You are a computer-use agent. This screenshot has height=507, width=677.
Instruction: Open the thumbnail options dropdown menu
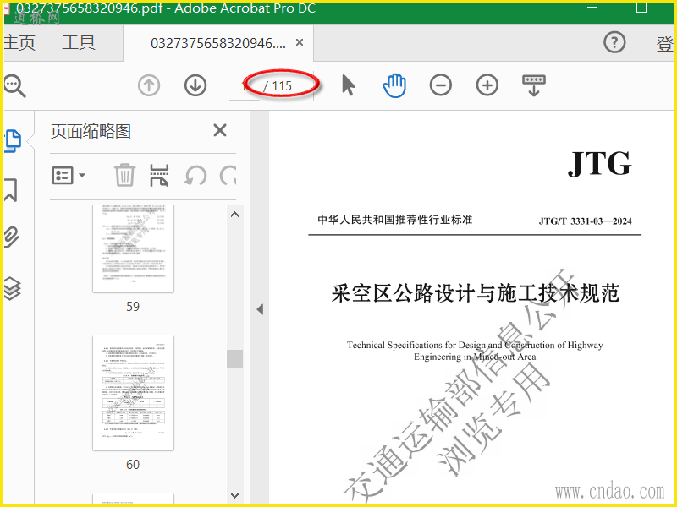[x=69, y=176]
